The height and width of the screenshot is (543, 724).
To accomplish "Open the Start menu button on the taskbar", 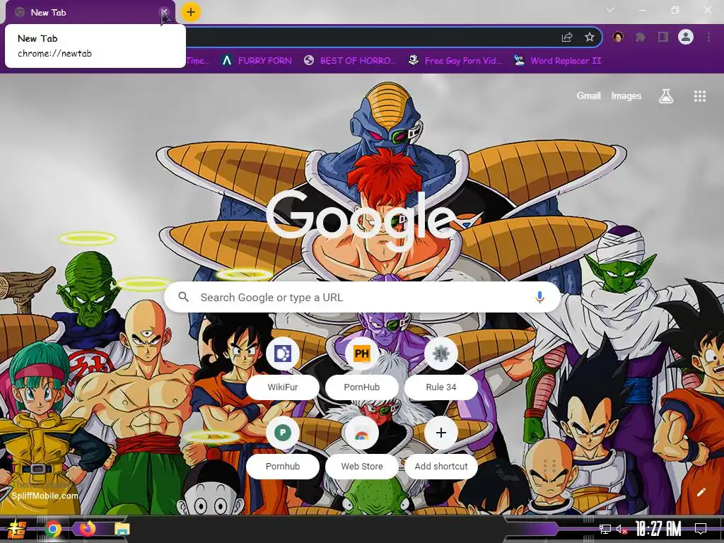I will (x=16, y=529).
